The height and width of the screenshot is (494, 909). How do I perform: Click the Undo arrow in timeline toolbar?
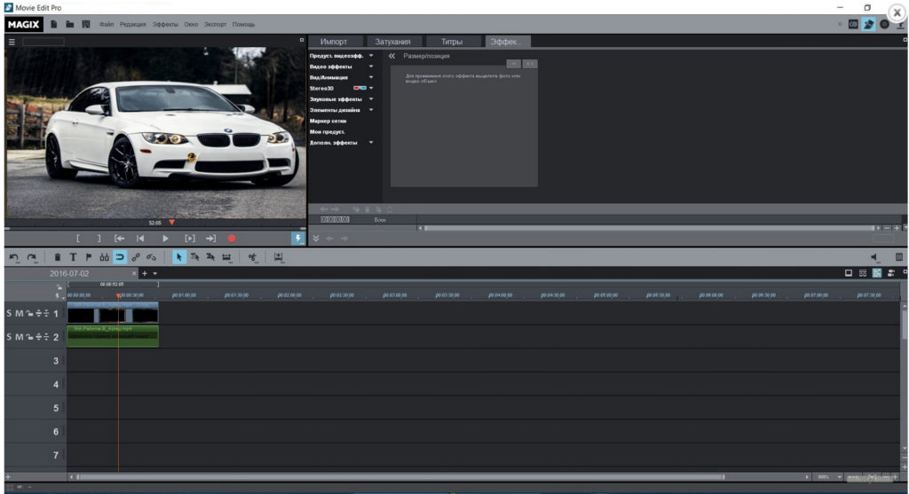coord(13,257)
